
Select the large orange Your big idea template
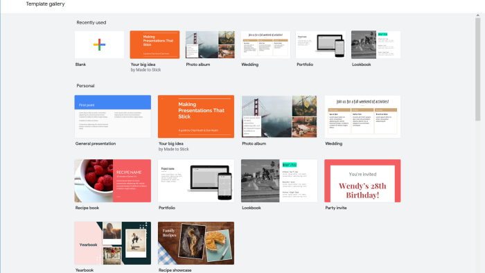[x=196, y=116]
